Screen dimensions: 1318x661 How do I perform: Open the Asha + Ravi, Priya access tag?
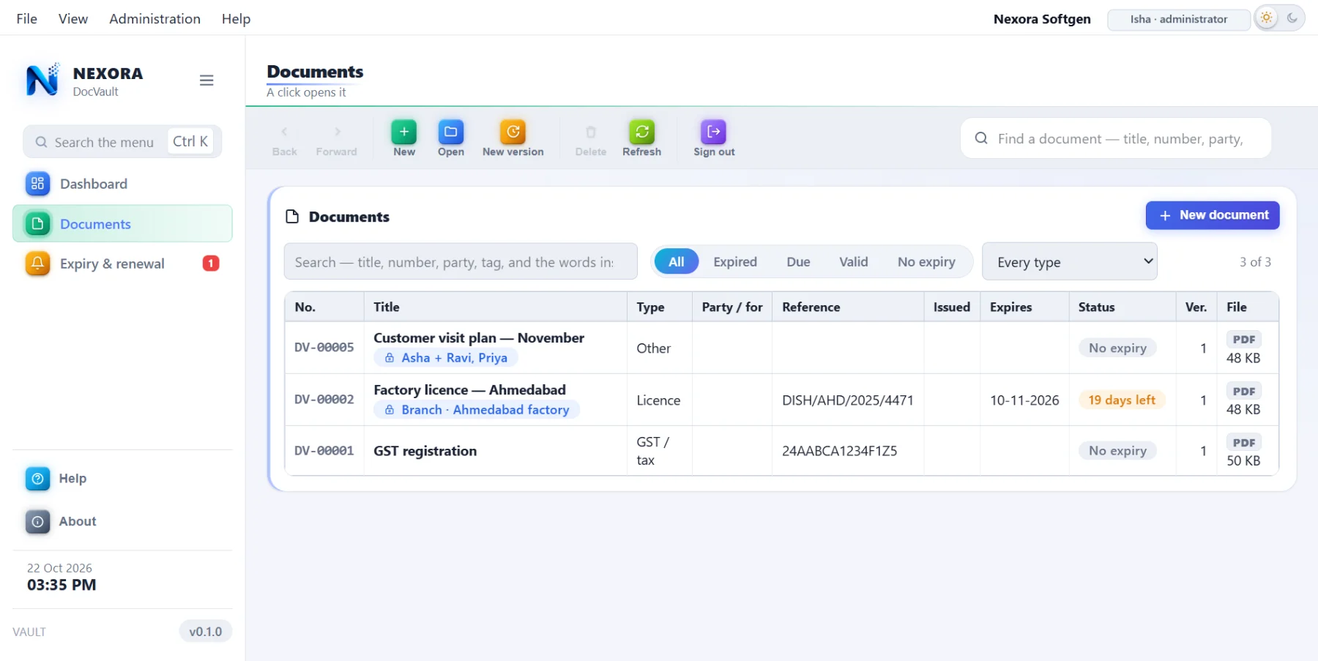[446, 358]
